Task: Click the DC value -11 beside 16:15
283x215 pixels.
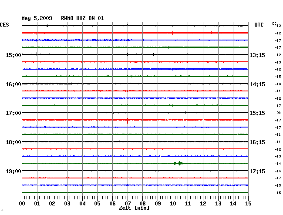Action: coord(278,142)
